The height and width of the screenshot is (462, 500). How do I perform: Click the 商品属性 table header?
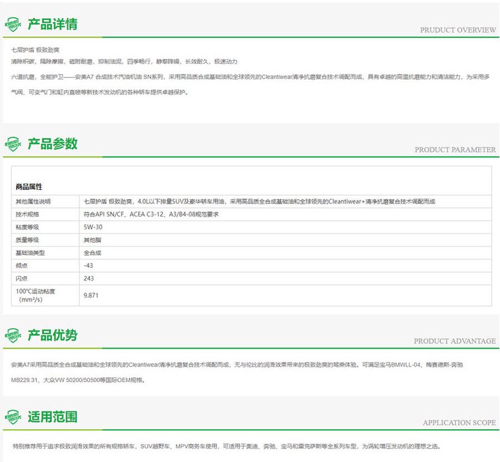pyautogui.click(x=29, y=187)
